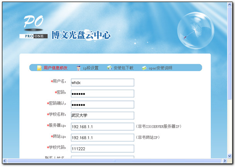Select the 网站ip input field
Screen dimensions: 235x167
point(103,138)
